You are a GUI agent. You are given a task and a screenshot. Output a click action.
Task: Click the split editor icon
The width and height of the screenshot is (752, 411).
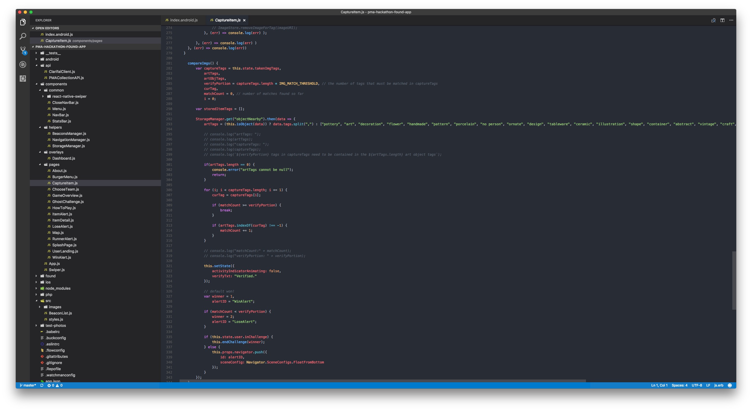(x=722, y=20)
